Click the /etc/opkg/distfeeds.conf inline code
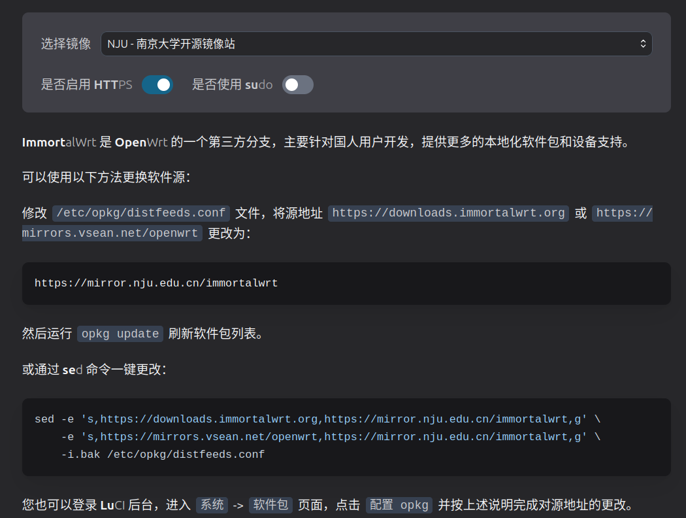 pyautogui.click(x=141, y=213)
